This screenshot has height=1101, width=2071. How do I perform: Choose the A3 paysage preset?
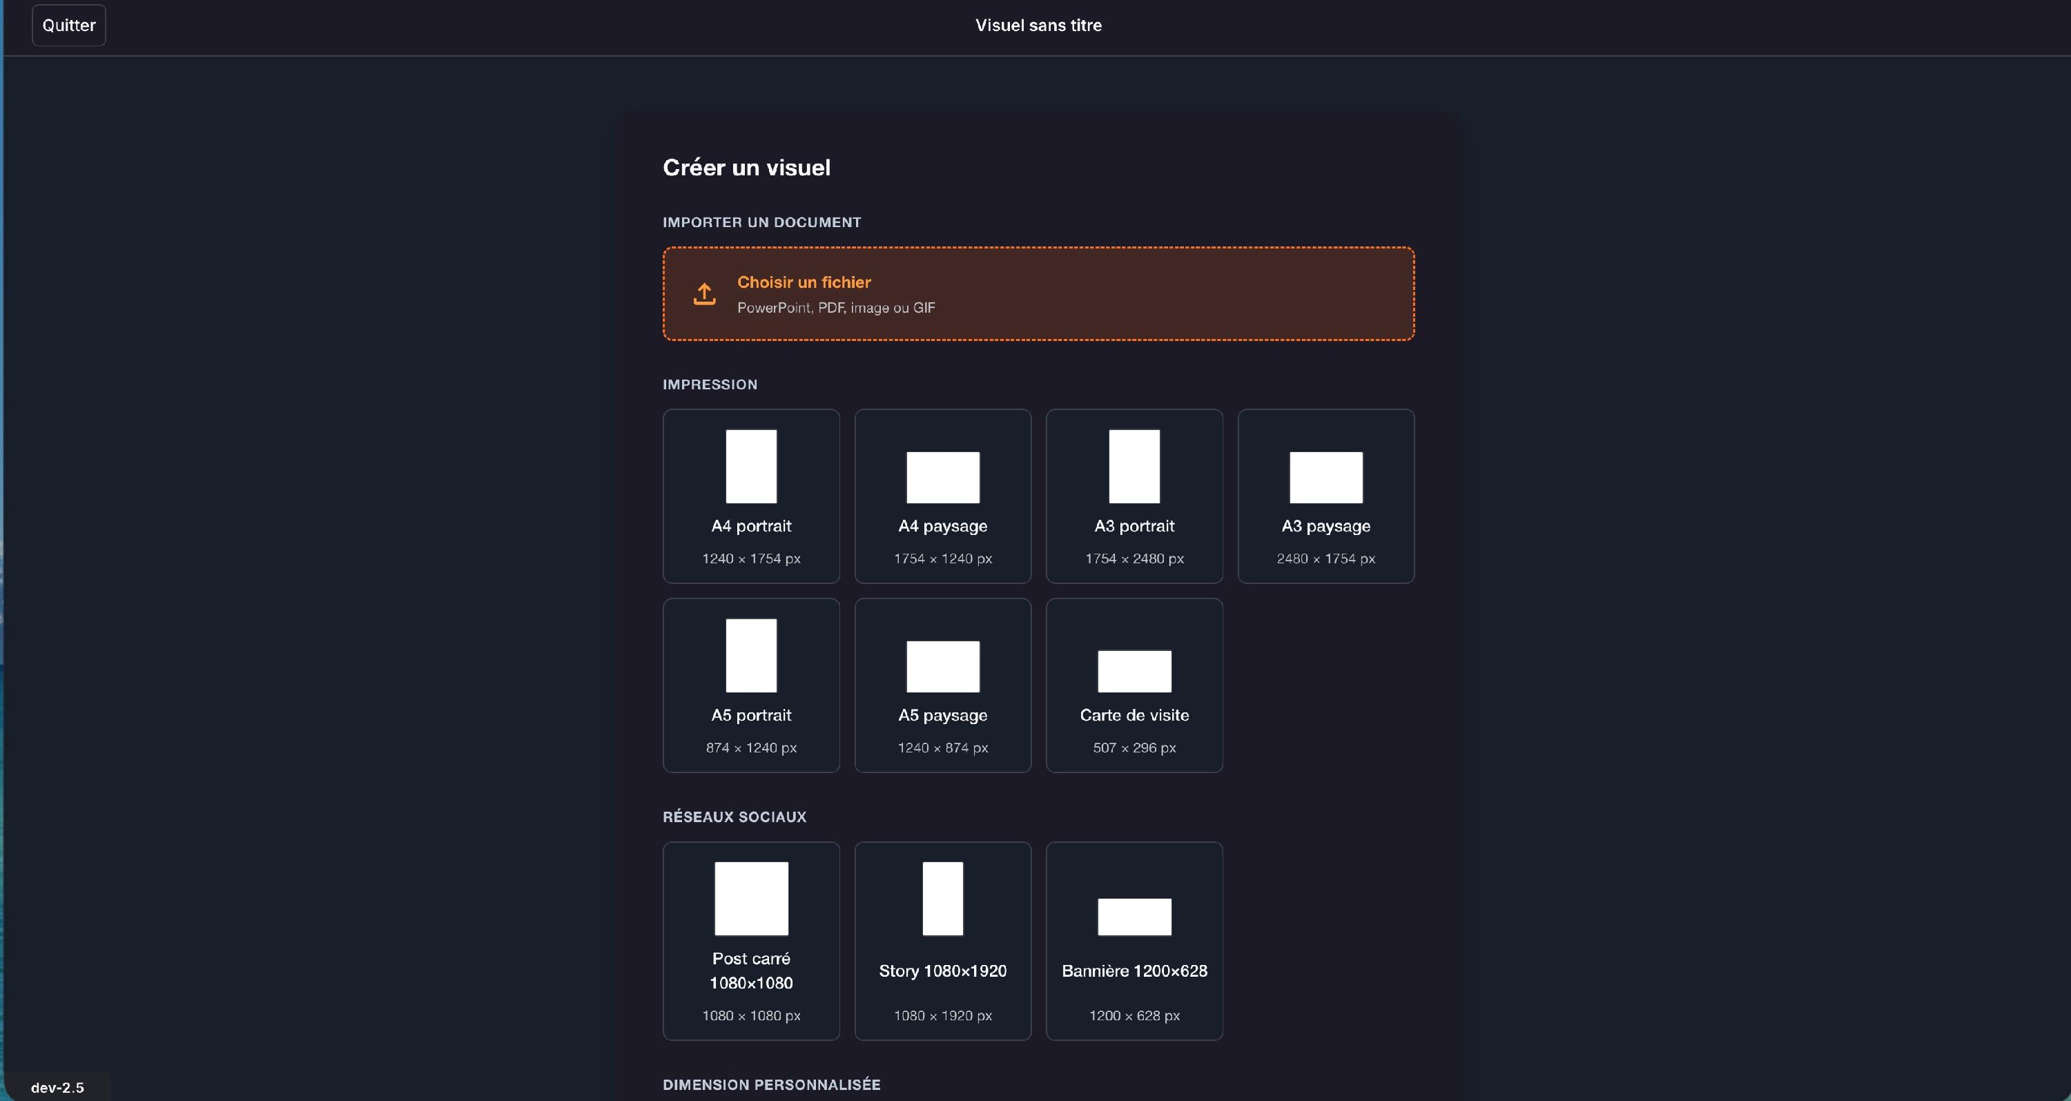tap(1325, 496)
